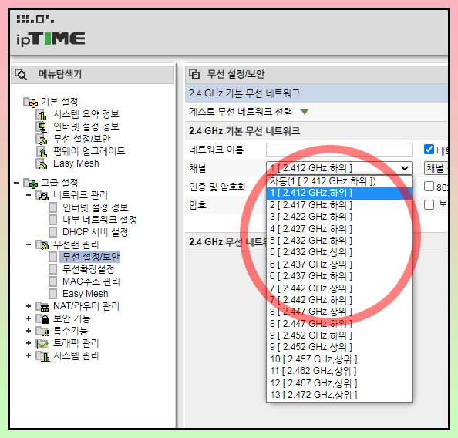Click the page icon beside MAC주소 관리

coord(53,281)
